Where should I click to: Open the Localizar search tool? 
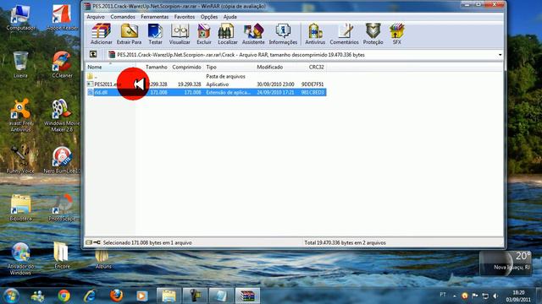228,34
